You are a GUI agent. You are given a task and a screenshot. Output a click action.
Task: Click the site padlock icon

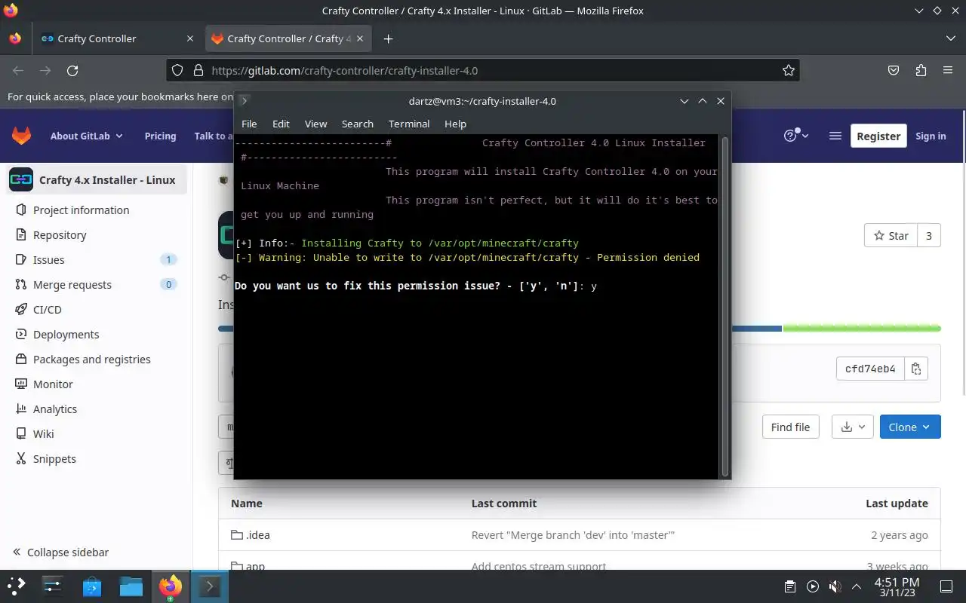tap(198, 70)
